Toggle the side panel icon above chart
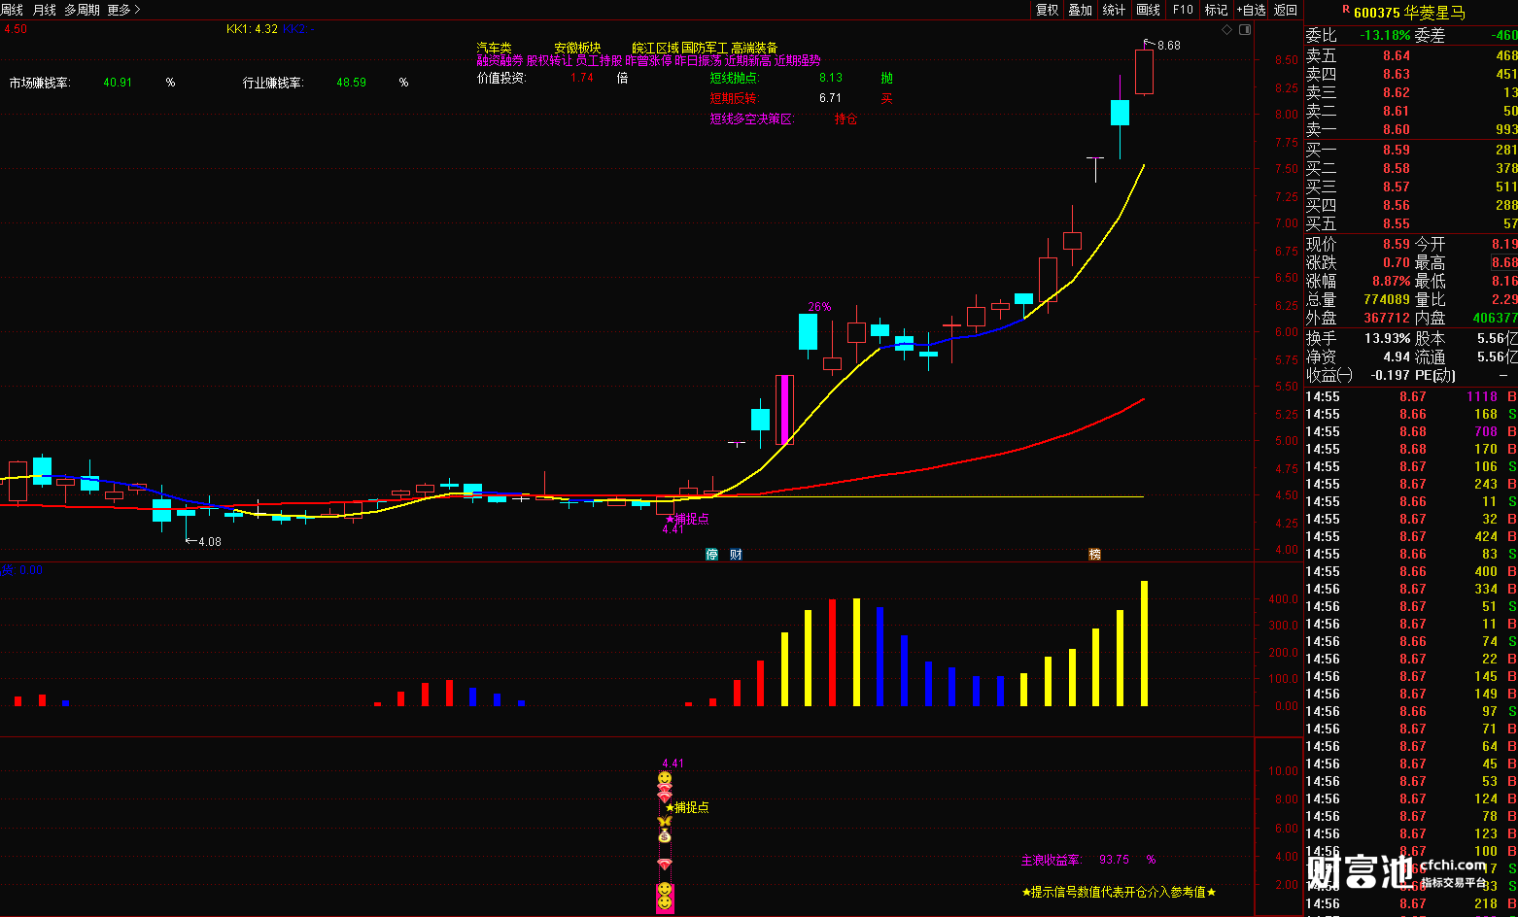 click(1245, 30)
